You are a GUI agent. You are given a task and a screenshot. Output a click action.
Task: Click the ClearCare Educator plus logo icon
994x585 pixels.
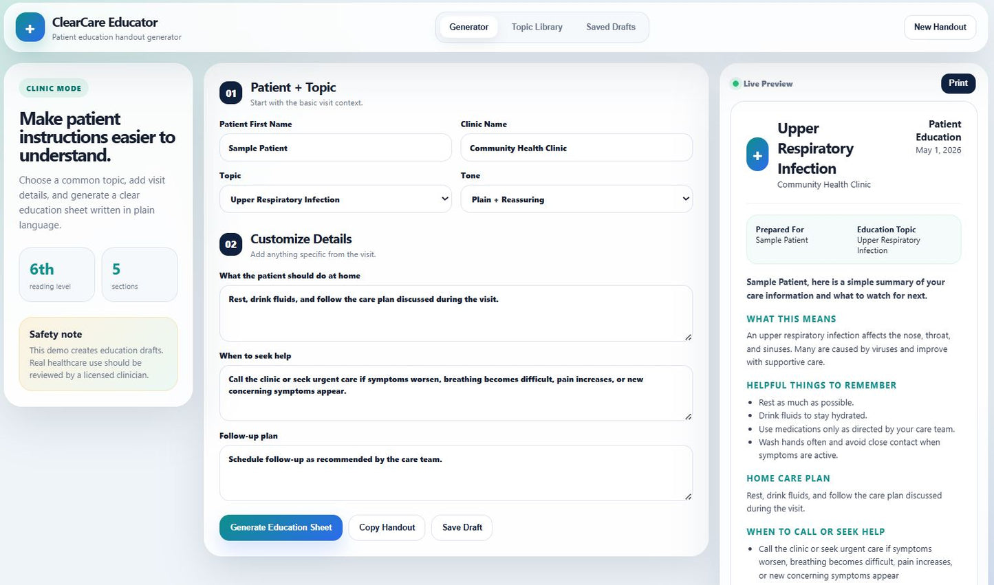click(x=30, y=27)
